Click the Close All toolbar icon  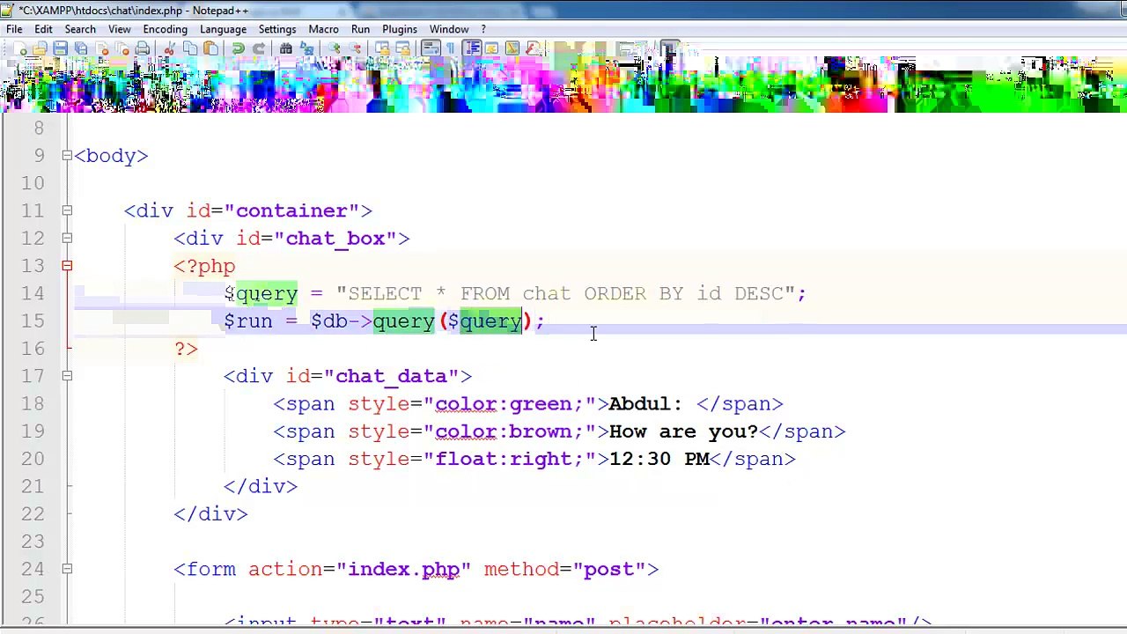tap(122, 48)
